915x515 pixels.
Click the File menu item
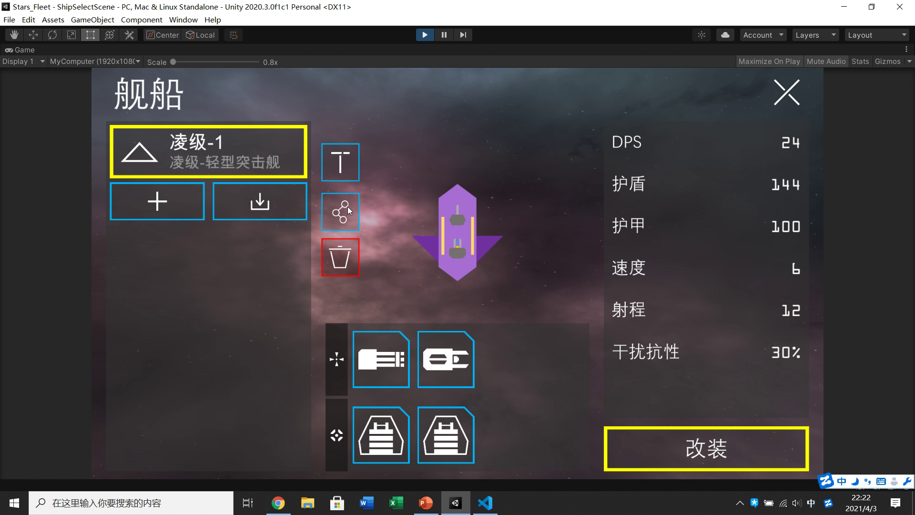tap(9, 20)
